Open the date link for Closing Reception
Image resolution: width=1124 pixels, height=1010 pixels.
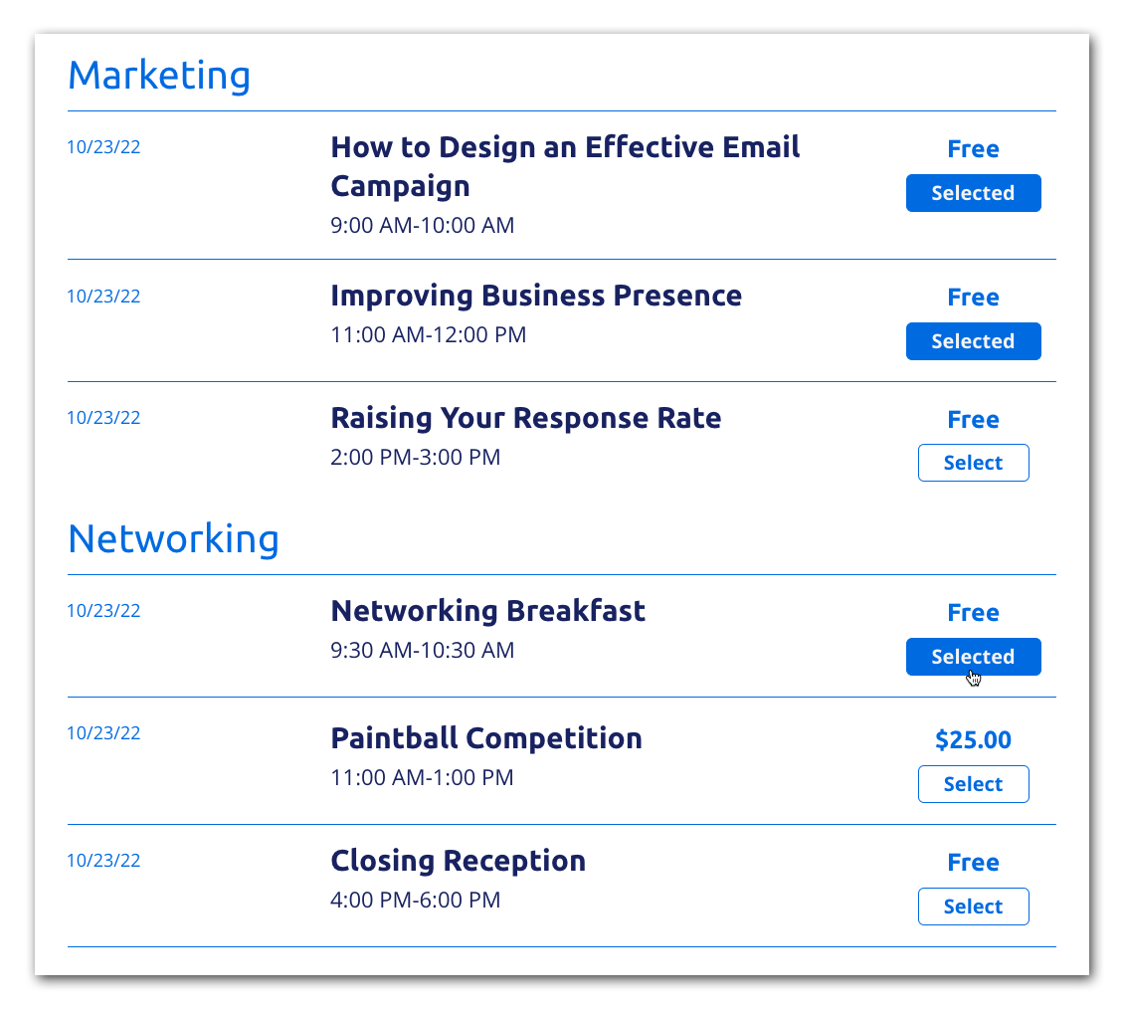click(x=103, y=860)
